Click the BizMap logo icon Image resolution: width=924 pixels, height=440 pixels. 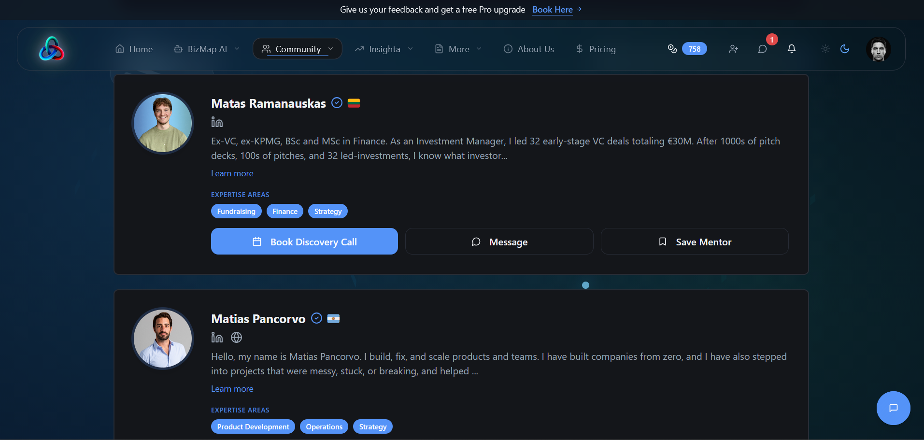pyautogui.click(x=52, y=49)
